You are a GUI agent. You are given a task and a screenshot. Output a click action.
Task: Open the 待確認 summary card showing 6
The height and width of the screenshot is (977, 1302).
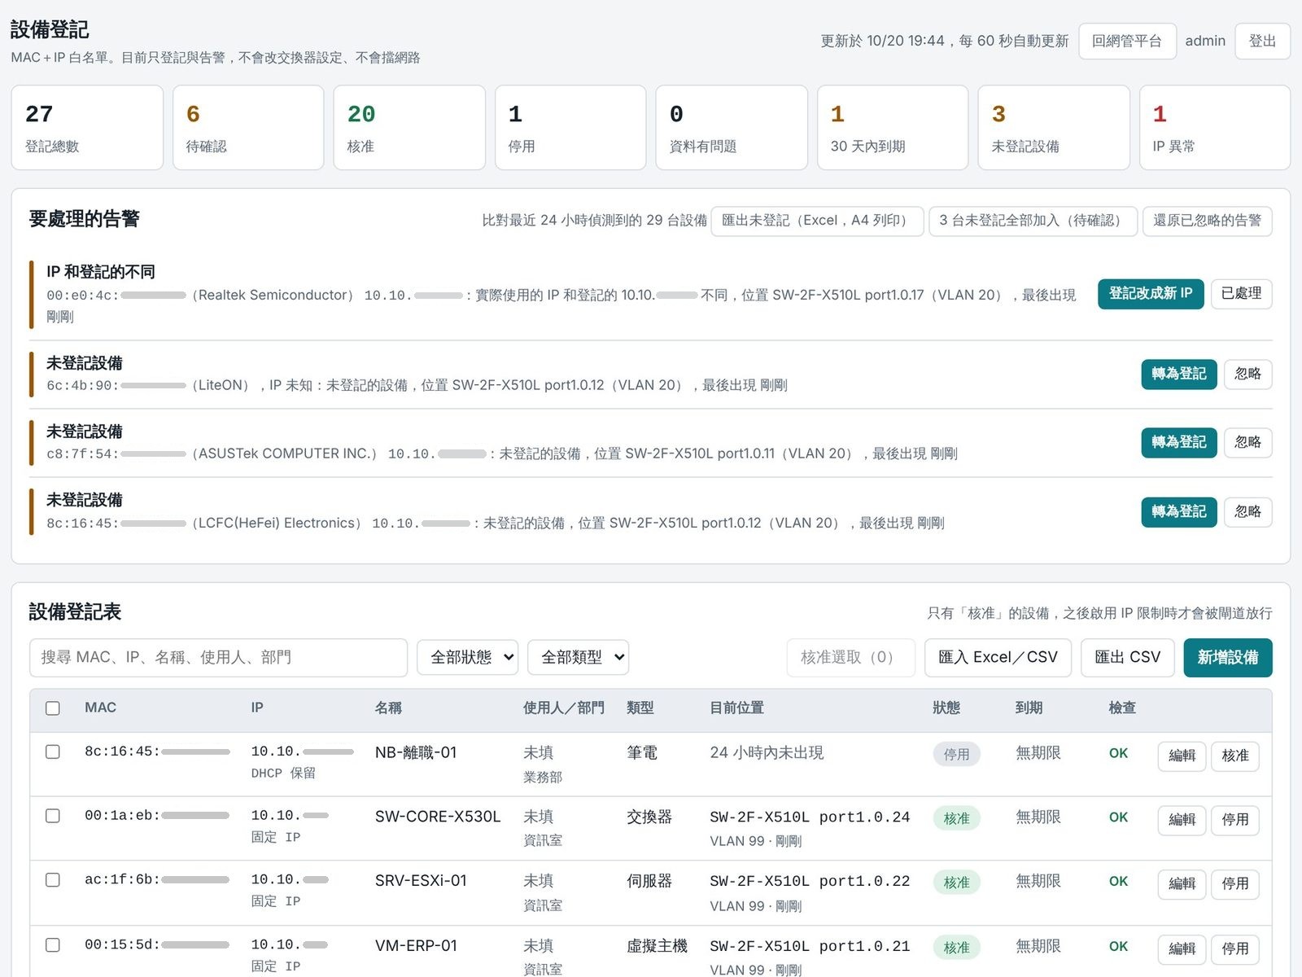point(248,128)
